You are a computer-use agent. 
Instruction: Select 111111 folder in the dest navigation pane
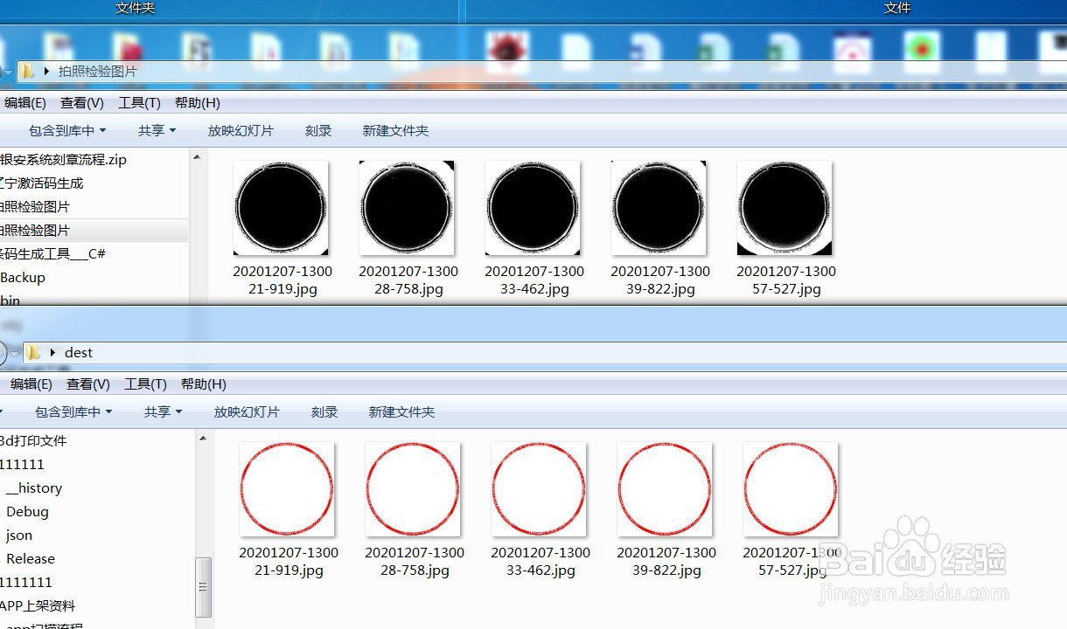click(23, 465)
